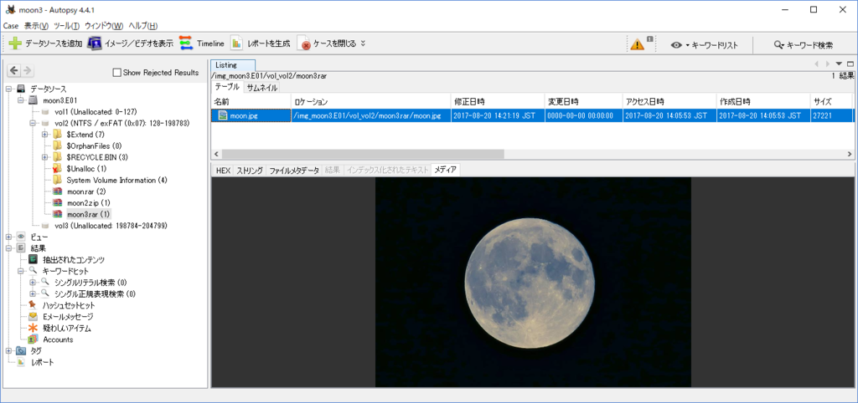The width and height of the screenshot is (858, 403).
Task: Click the scrollbar's left scroll arrow
Action: point(217,155)
